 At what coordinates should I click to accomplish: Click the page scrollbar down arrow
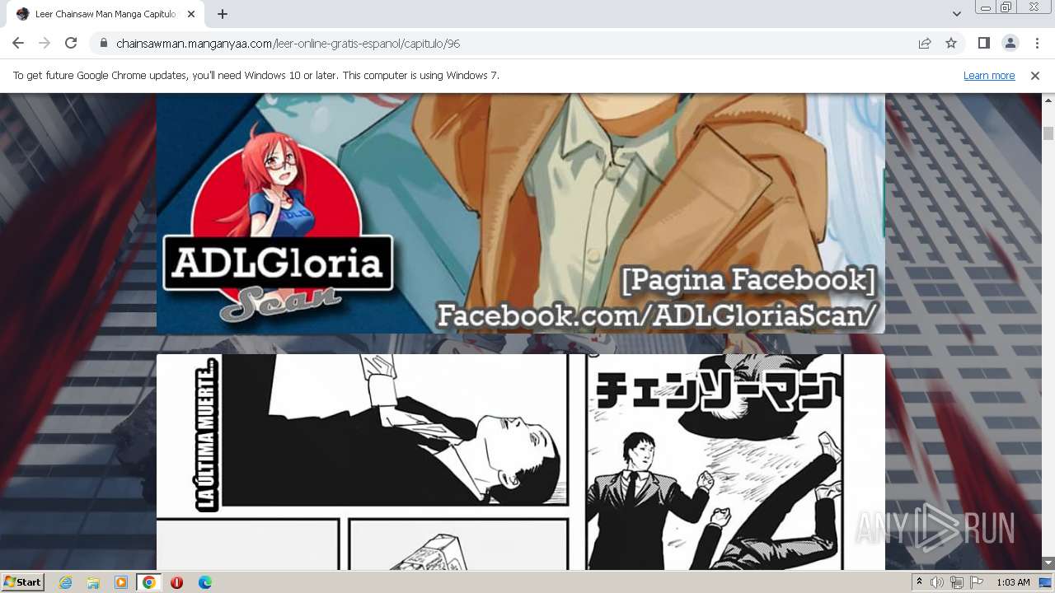click(x=1048, y=563)
